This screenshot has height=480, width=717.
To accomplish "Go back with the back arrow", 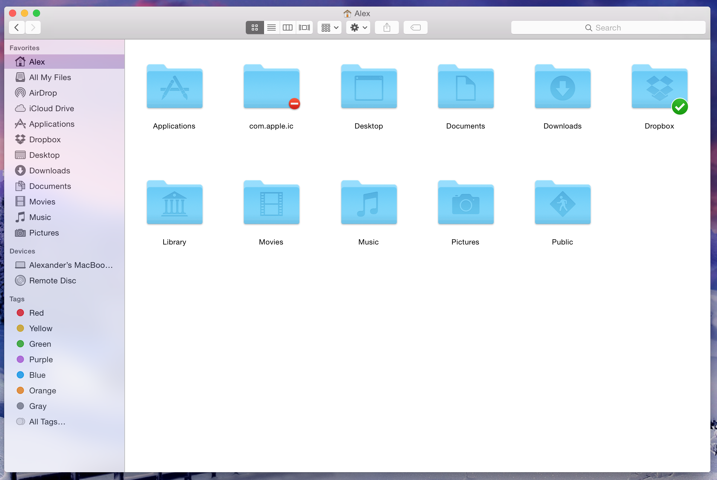I will (x=17, y=27).
